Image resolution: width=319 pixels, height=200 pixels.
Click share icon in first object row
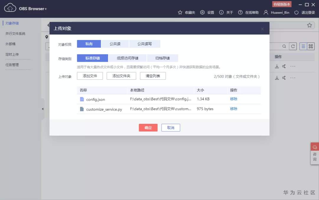(284, 66)
